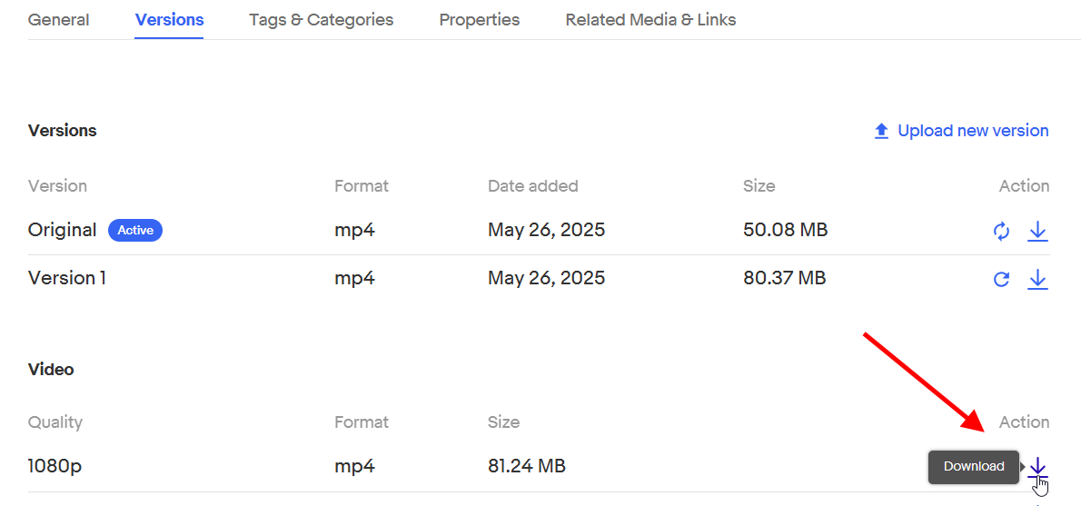
Task: Download the Version 1 file
Action: click(x=1037, y=279)
